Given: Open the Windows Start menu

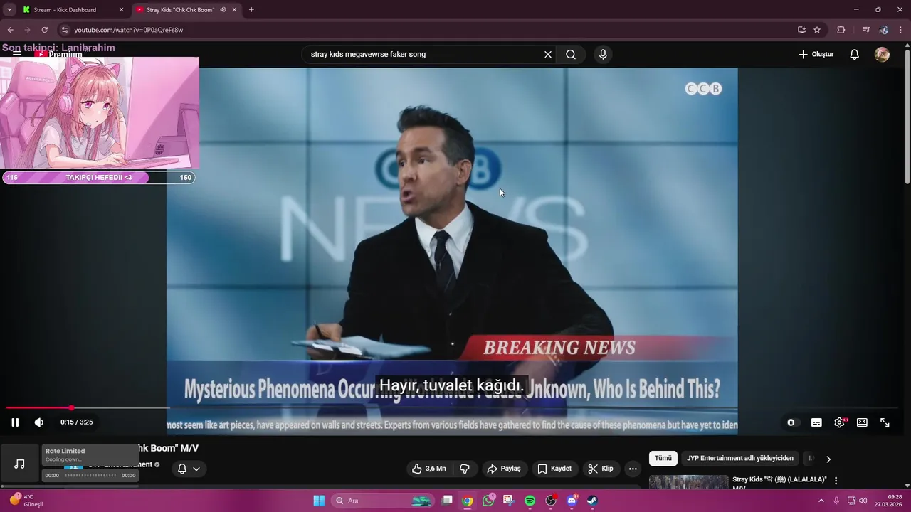Looking at the screenshot, I should click(x=319, y=501).
